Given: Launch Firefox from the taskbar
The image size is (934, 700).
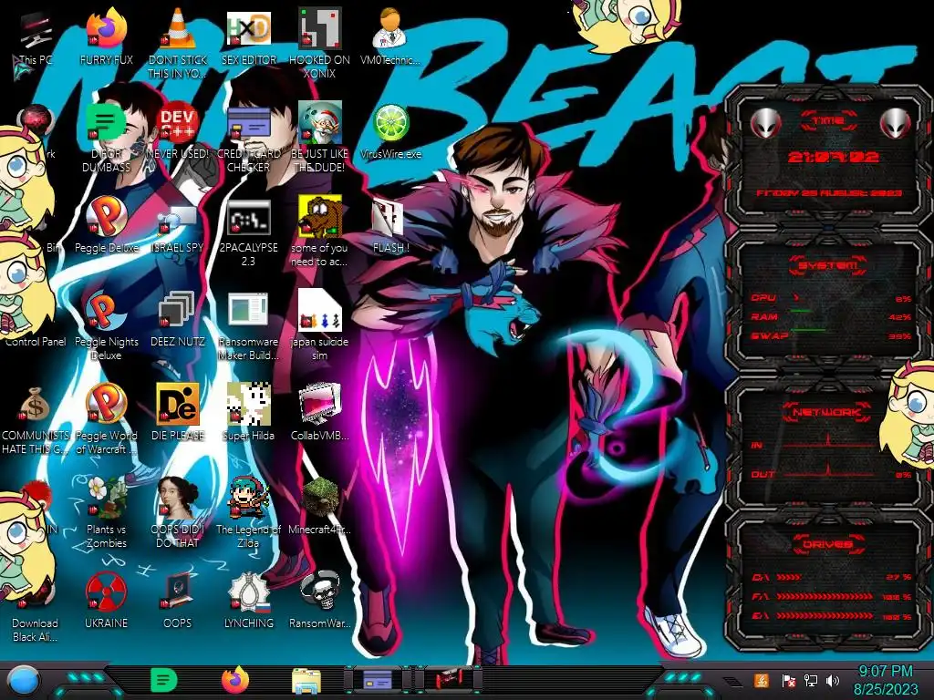Looking at the screenshot, I should [235, 680].
